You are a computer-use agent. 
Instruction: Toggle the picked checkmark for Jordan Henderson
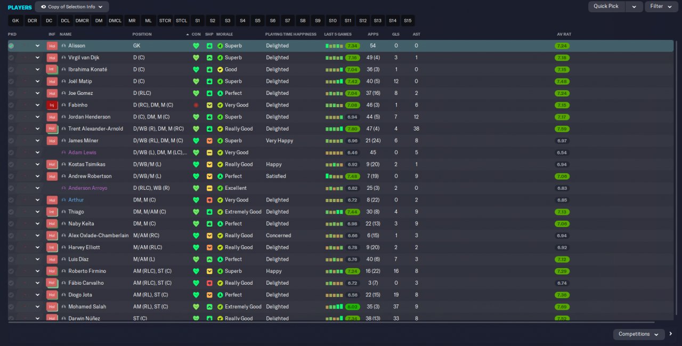11,117
